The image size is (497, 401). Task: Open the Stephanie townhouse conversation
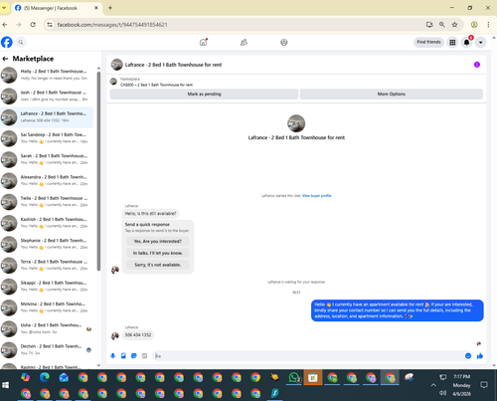[x=47, y=244]
